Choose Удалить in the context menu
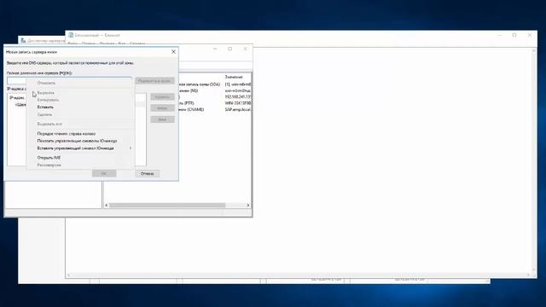Image resolution: width=546 pixels, height=307 pixels. [44, 114]
